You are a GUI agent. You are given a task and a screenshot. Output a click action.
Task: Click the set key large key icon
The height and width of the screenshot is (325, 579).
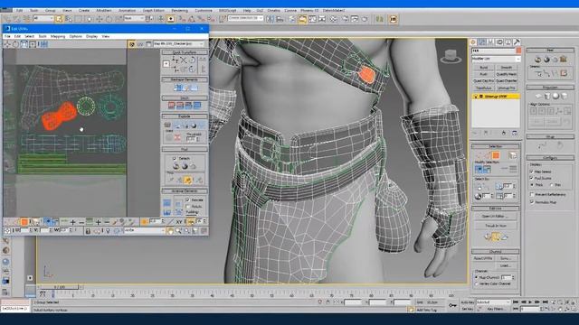click(452, 305)
